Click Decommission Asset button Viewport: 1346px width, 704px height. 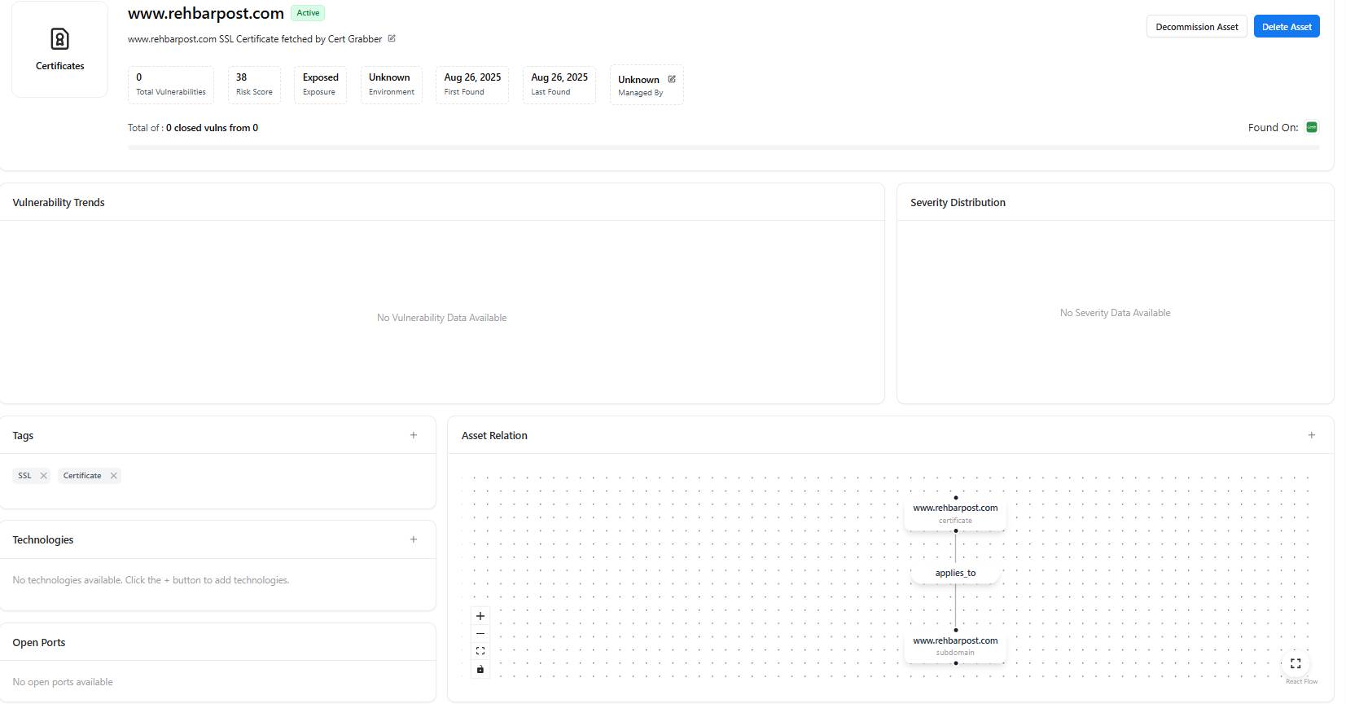pyautogui.click(x=1197, y=27)
